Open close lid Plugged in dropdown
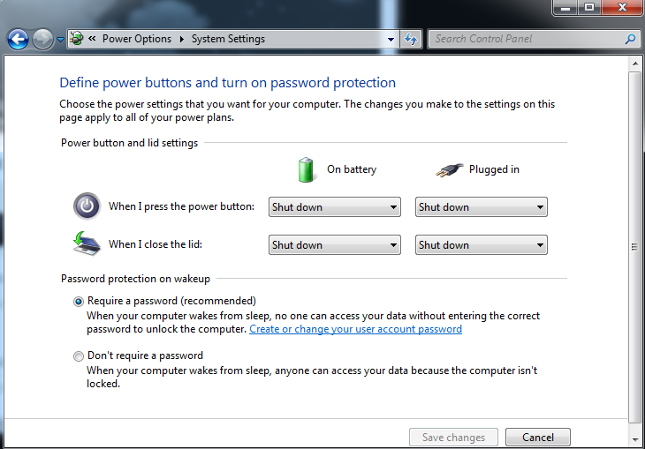This screenshot has height=449, width=645. pyautogui.click(x=482, y=245)
